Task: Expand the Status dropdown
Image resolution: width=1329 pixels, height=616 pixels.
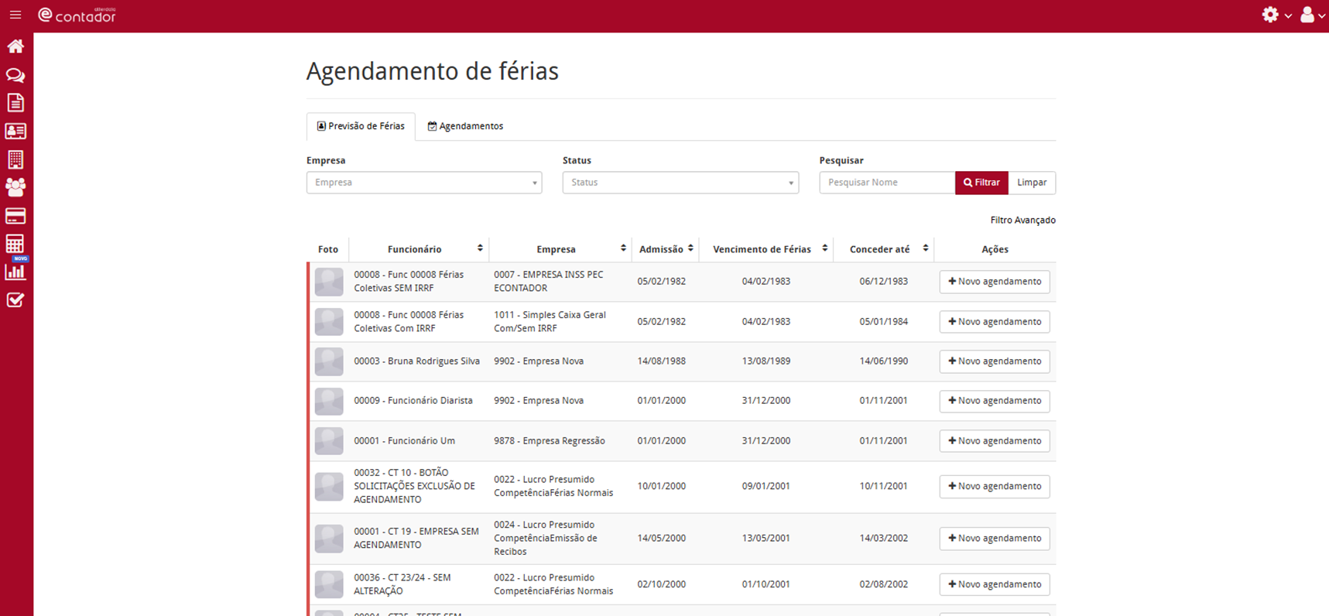Action: click(680, 183)
